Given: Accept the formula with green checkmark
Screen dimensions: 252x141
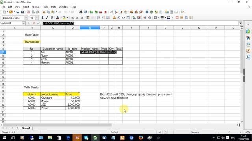Looking at the screenshot, I should 38,23.
